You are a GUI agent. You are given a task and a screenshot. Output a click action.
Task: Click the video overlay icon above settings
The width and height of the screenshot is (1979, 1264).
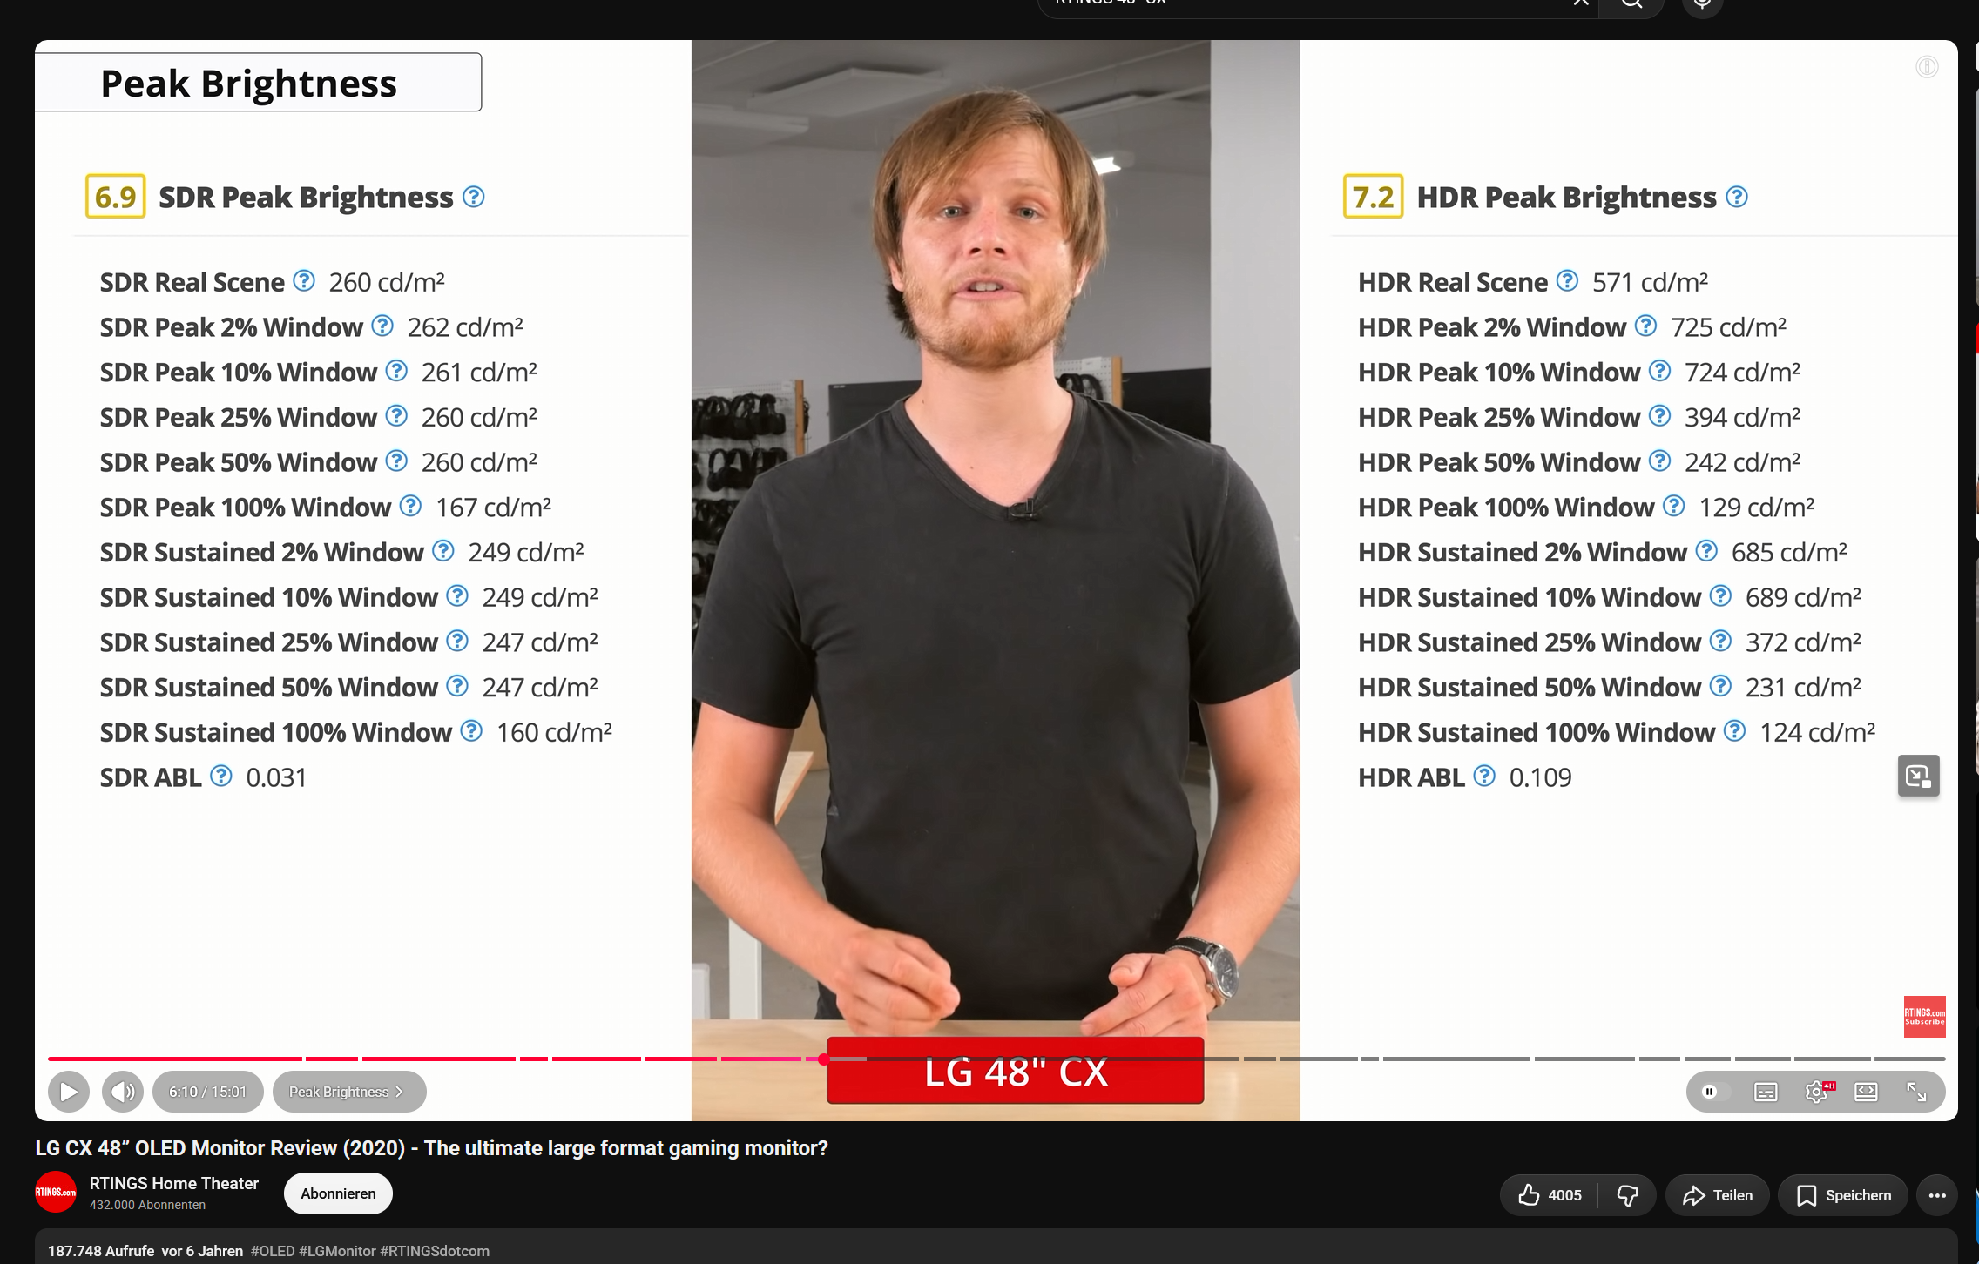tap(1919, 776)
